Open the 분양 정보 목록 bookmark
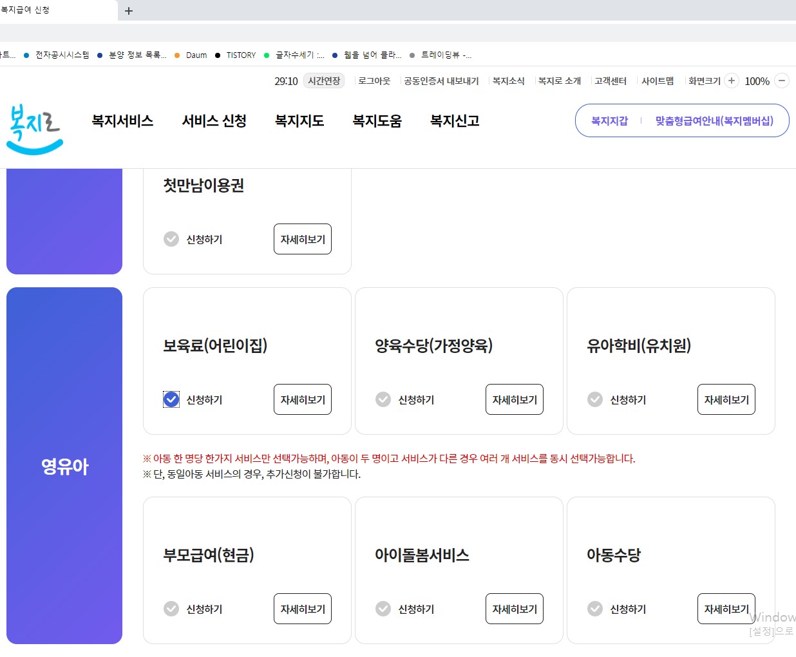This screenshot has height=657, width=796. coord(132,55)
